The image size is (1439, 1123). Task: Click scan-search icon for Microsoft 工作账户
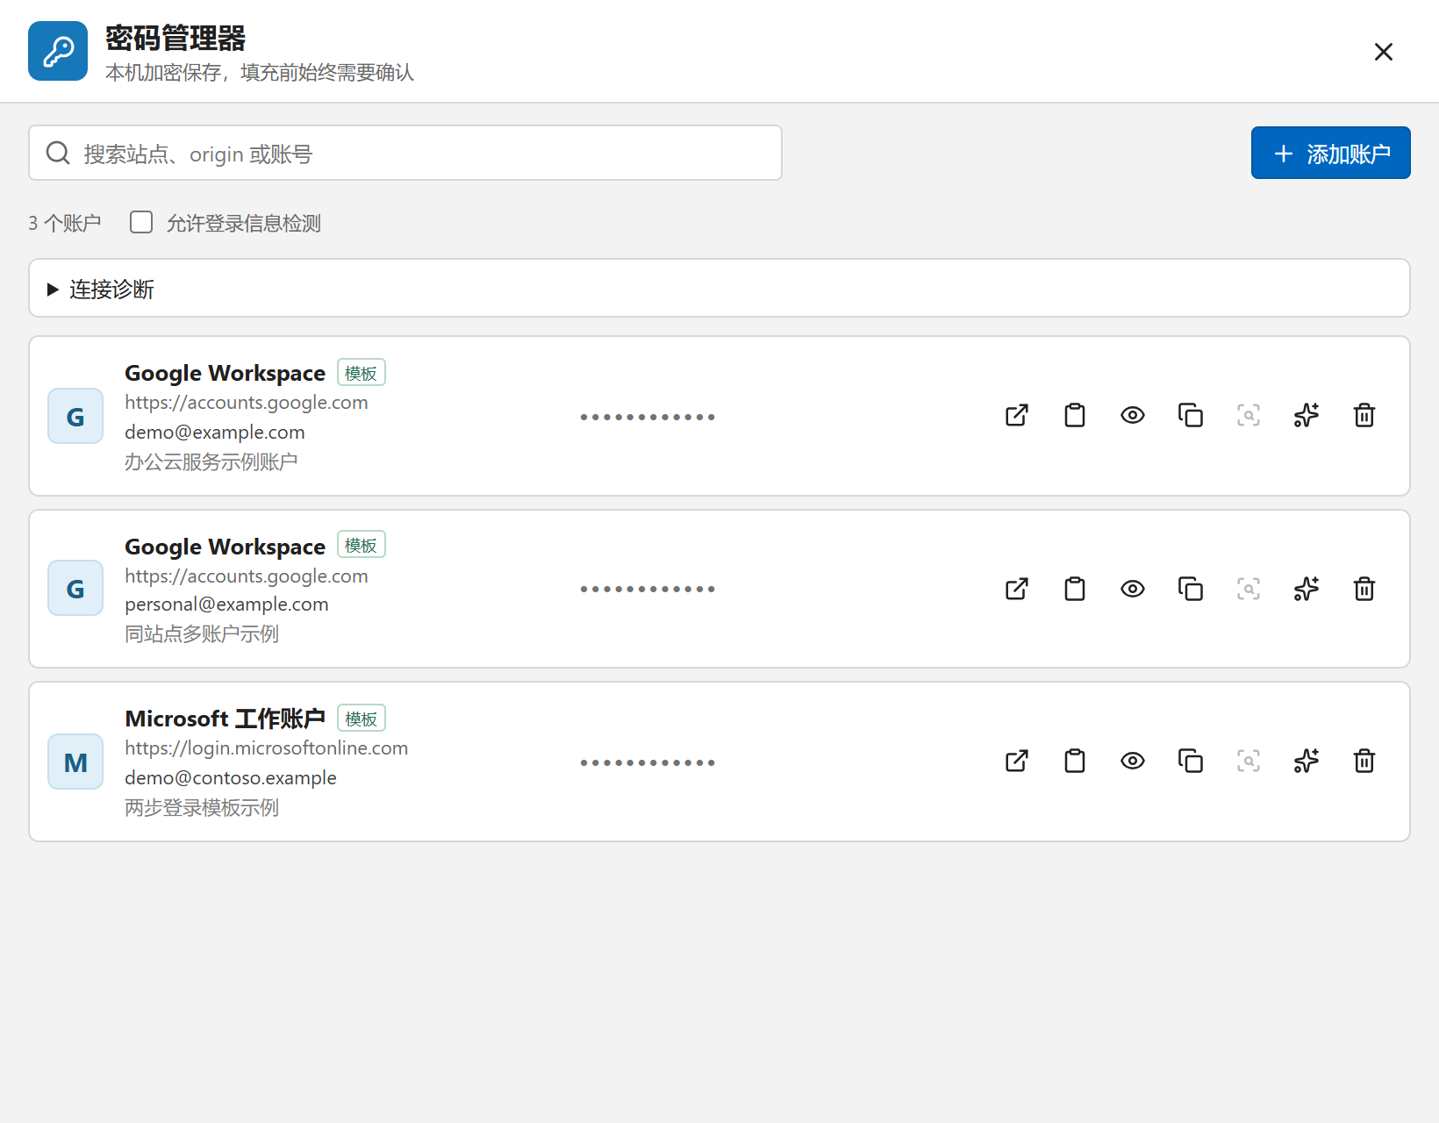[1249, 762]
